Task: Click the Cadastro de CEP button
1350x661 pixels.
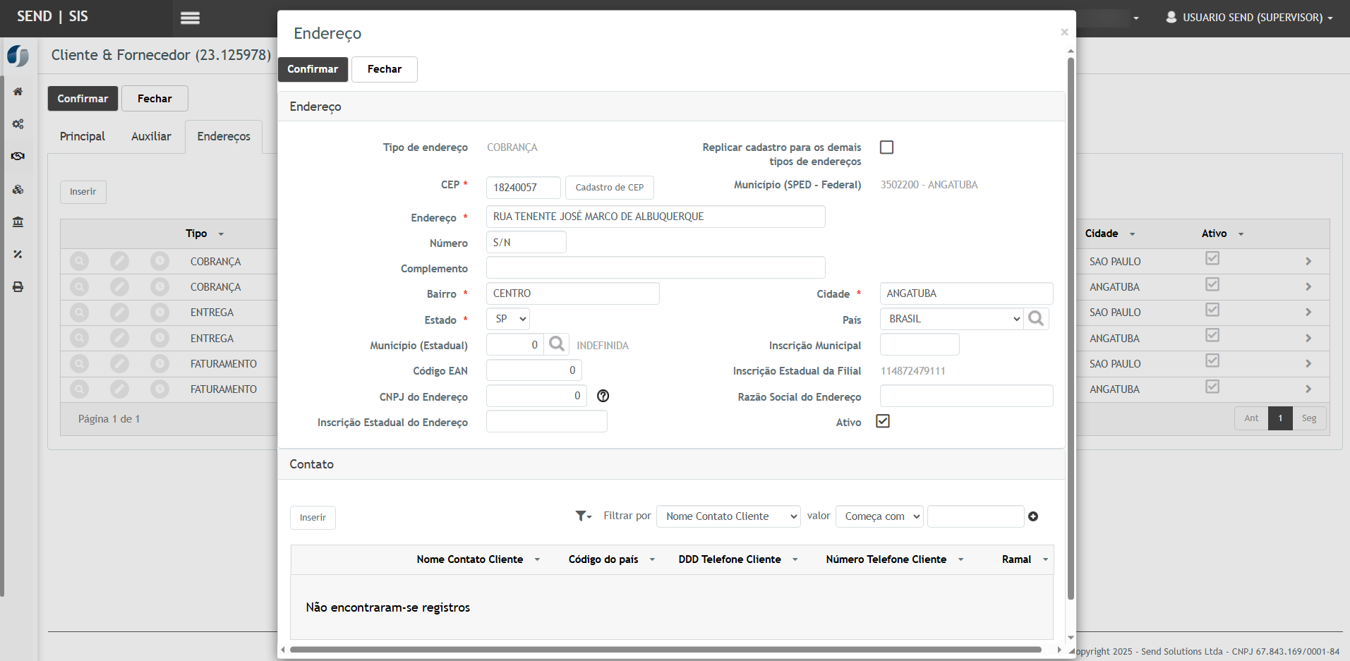Action: tap(609, 188)
